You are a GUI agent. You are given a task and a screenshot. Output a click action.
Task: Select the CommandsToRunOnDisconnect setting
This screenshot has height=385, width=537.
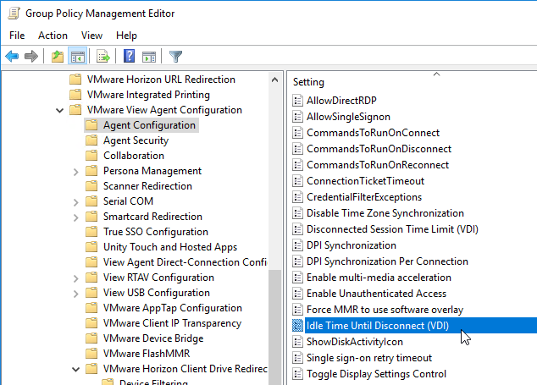[379, 149]
